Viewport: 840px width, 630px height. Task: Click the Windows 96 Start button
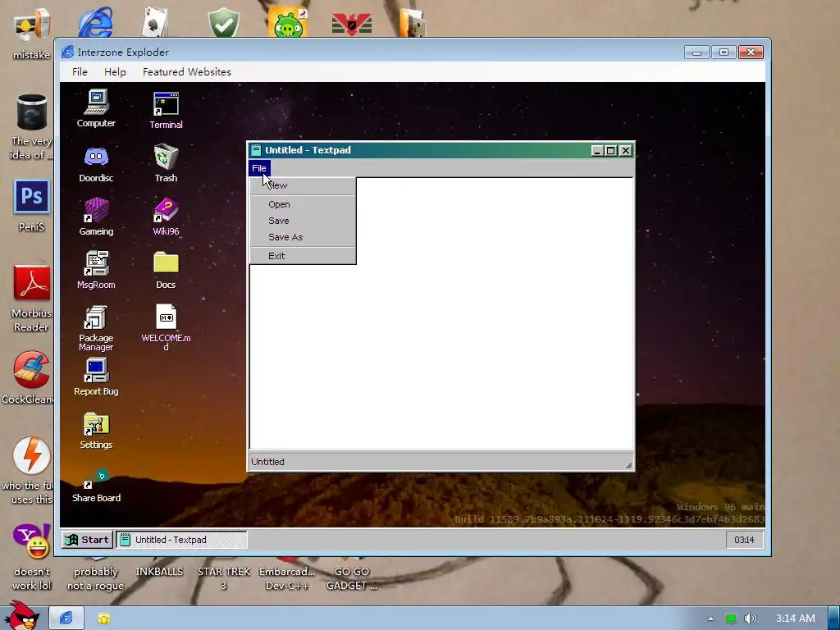point(87,540)
